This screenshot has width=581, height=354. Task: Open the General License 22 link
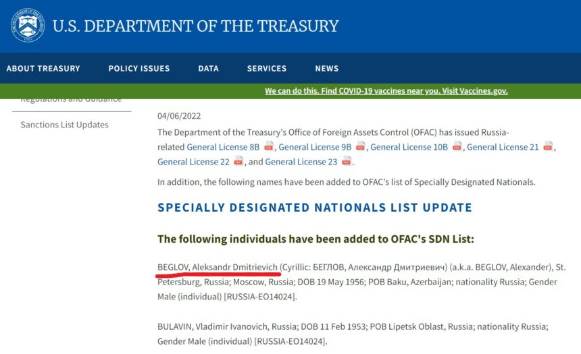(x=193, y=162)
